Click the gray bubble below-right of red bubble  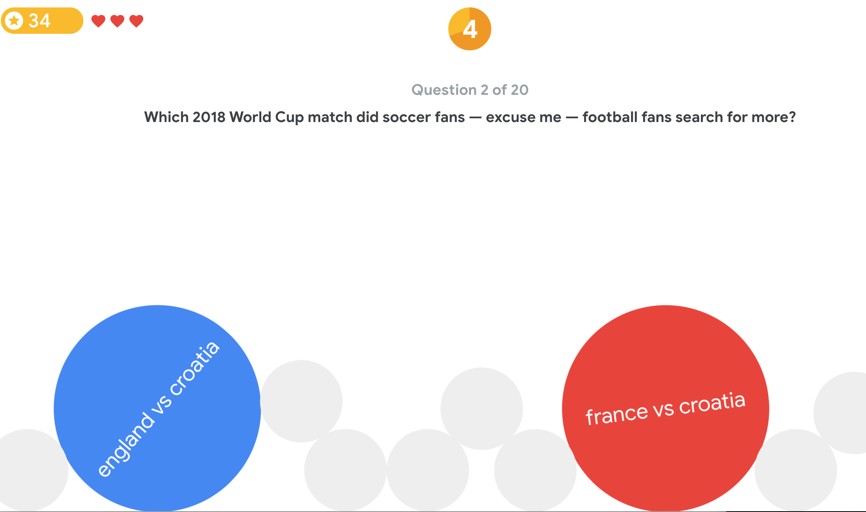796,470
